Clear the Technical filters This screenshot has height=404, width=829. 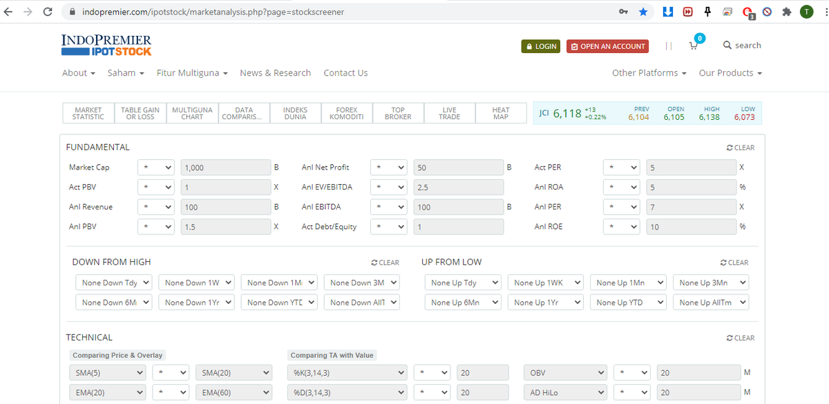[740, 338]
